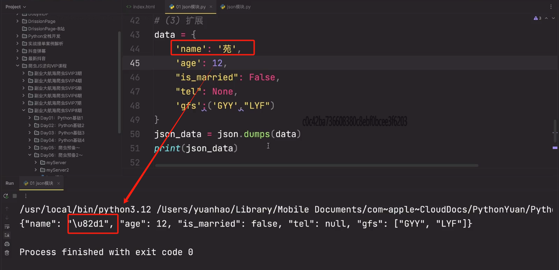Go to previous highlighted problem arrow
Screen dimensions: 559x270
coord(546,18)
